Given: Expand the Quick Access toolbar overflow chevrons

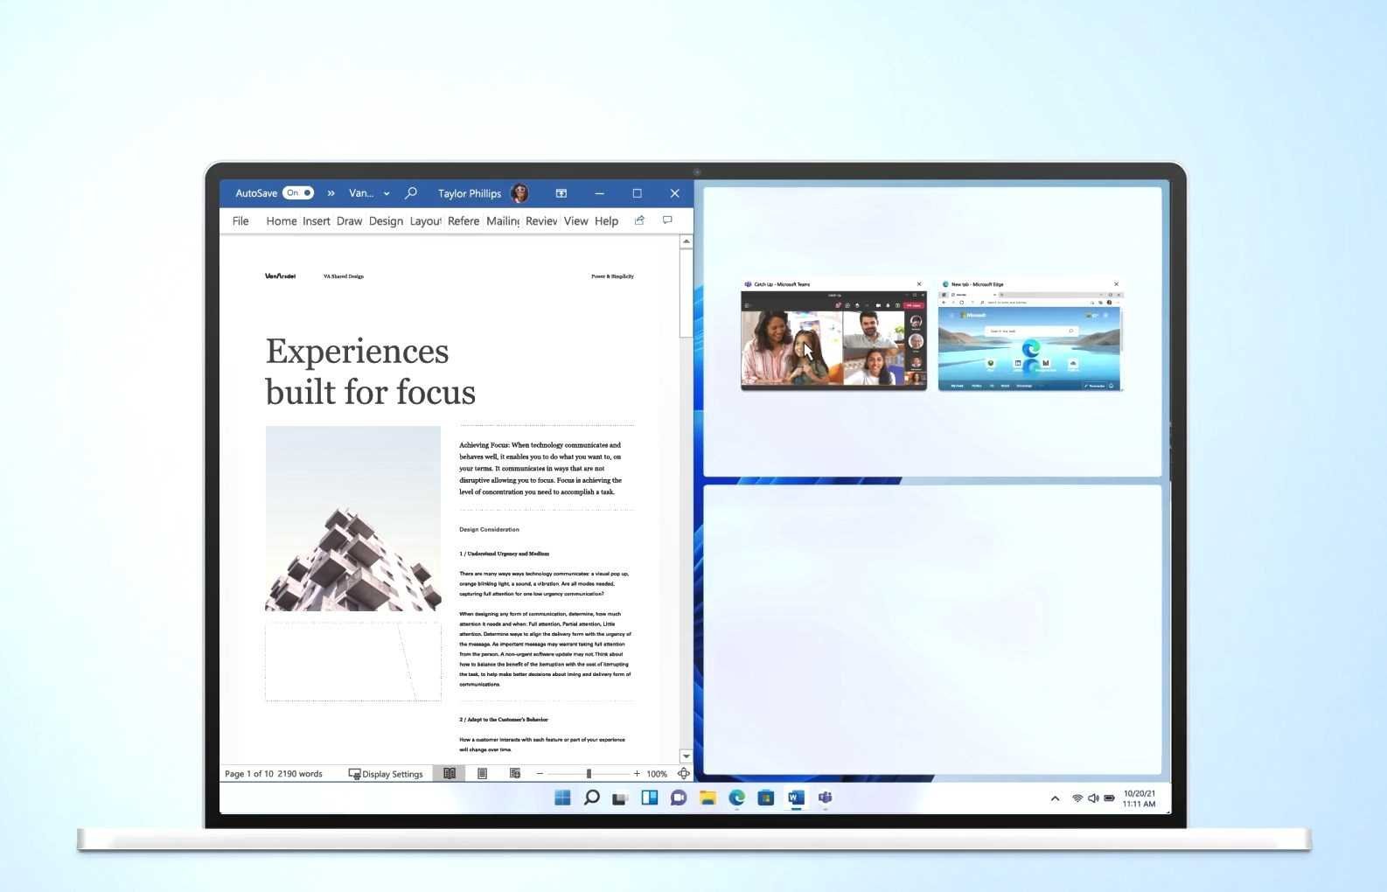Looking at the screenshot, I should (331, 193).
